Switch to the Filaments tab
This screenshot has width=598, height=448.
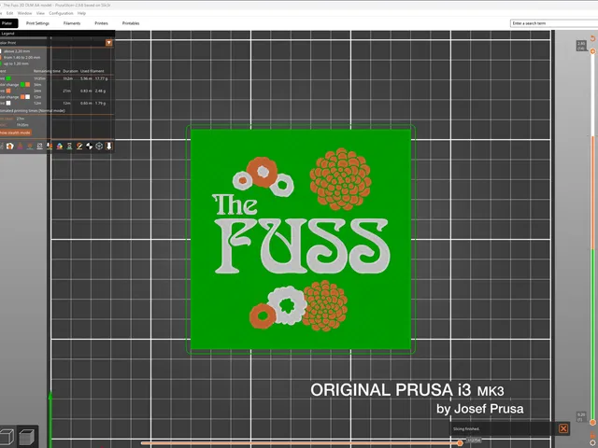tap(72, 23)
